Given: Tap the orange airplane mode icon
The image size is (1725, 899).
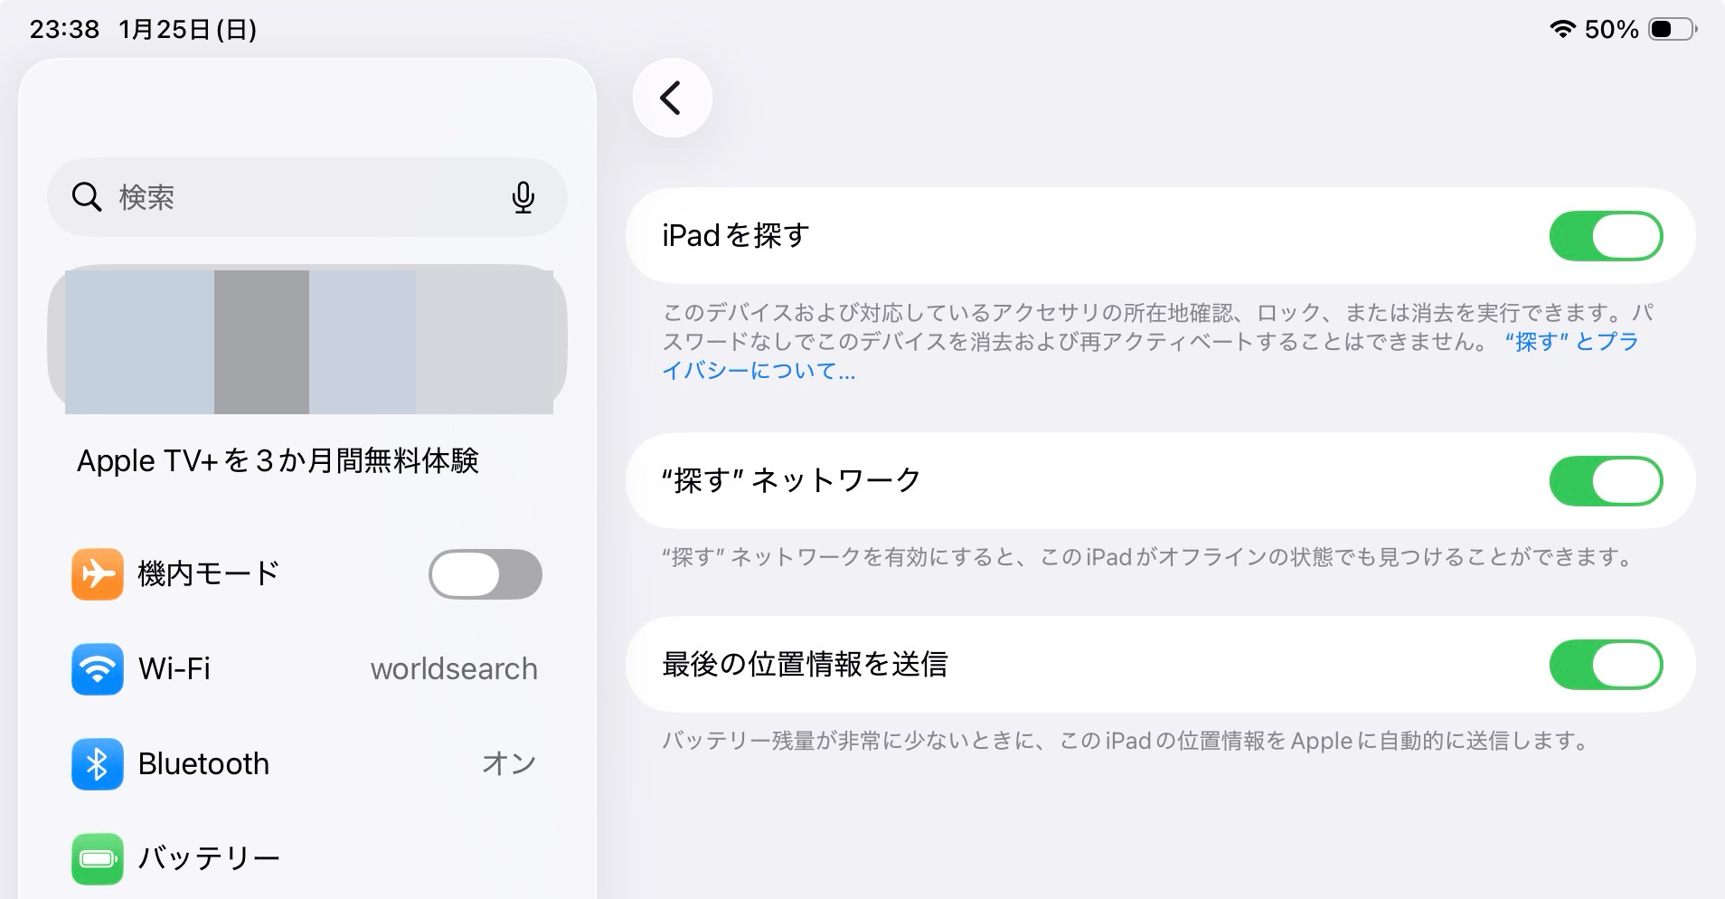Looking at the screenshot, I should coord(98,573).
